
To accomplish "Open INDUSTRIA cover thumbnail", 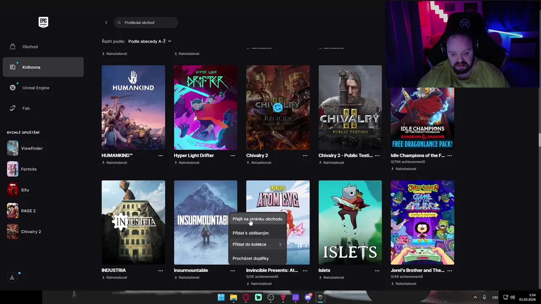I will click(133, 223).
